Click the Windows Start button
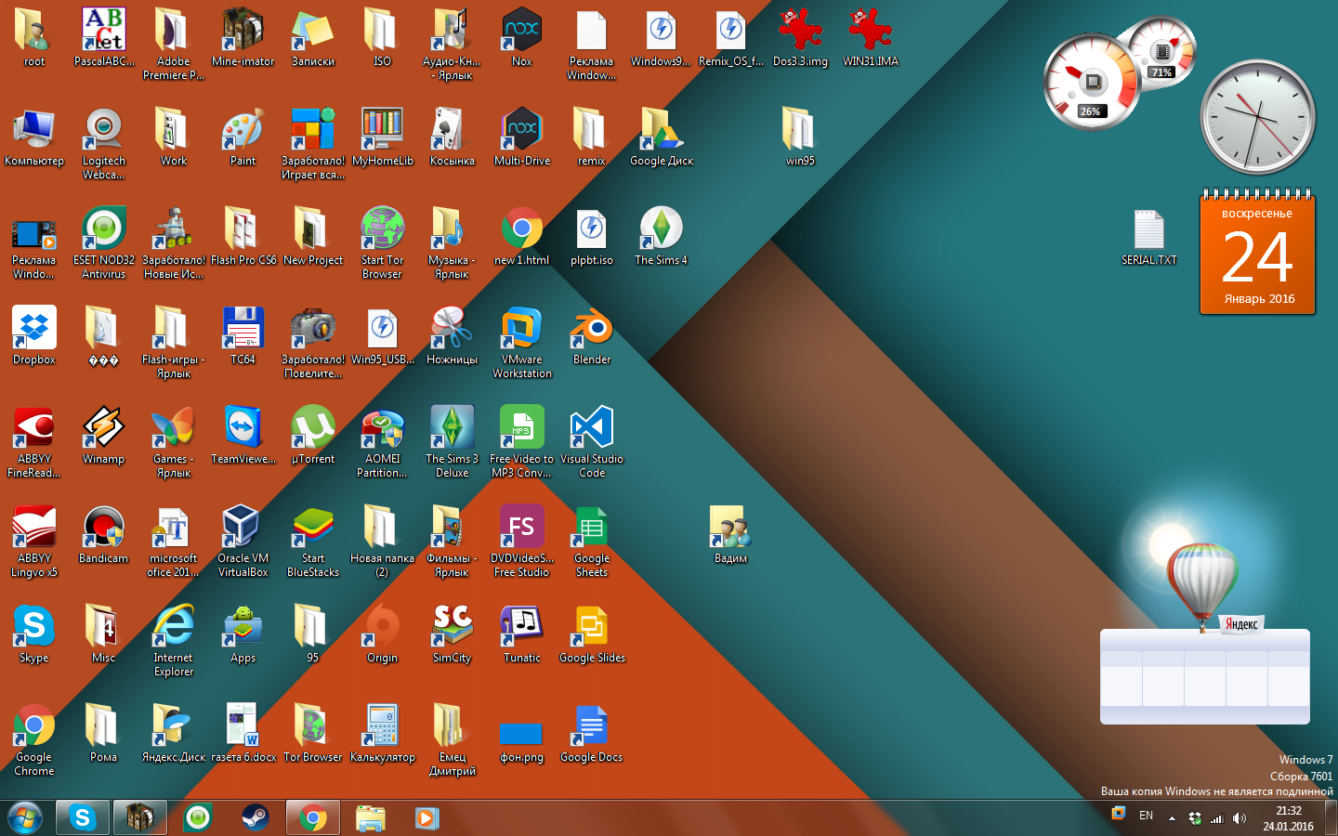 pos(25,818)
